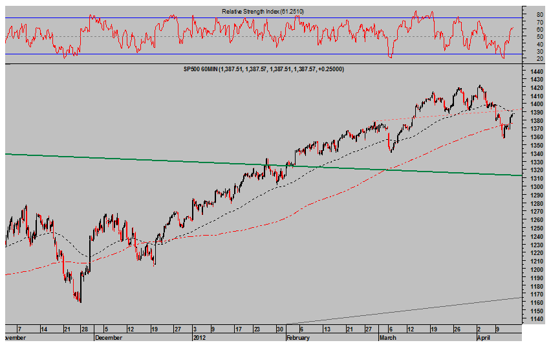
Task: Click the gray rising trend line at bottom
Action: click(x=404, y=311)
